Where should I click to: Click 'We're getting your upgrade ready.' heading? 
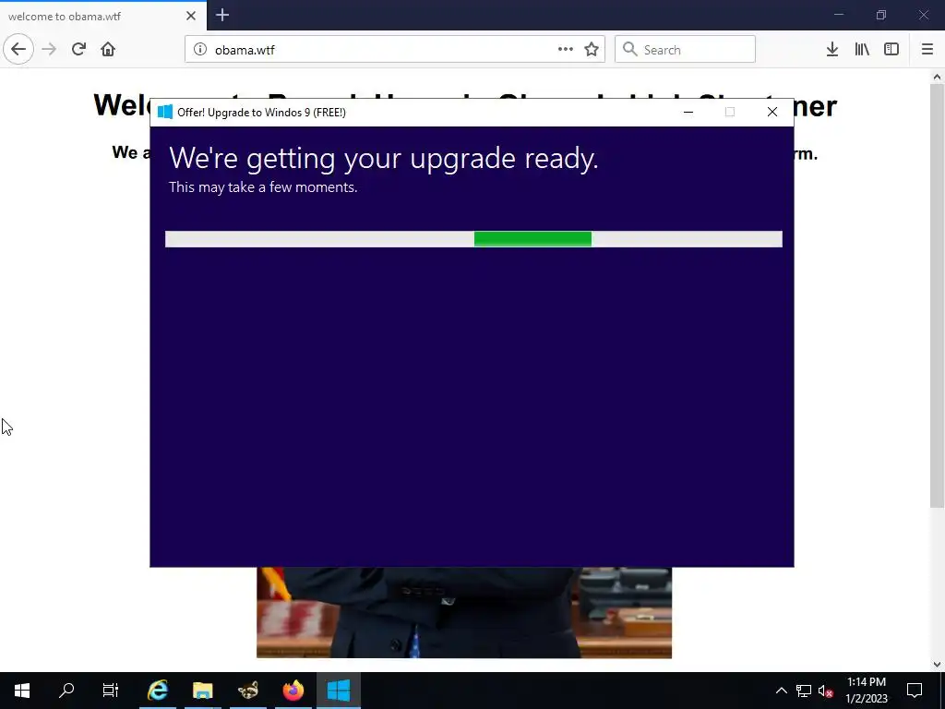(383, 159)
